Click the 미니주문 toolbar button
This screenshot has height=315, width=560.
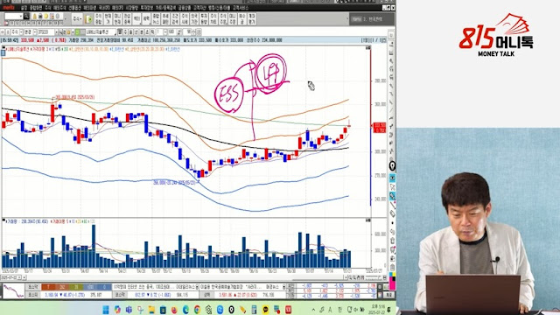pos(233,19)
